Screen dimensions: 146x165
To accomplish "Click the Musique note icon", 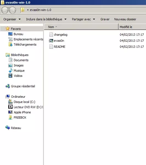I will tap(10, 70).
